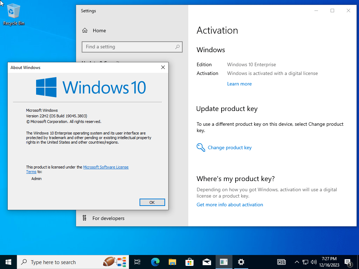This screenshot has height=269, width=359.
Task: Close the About Windows dialog
Action: (x=163, y=67)
